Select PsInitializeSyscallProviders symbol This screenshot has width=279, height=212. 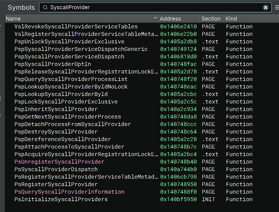click(x=61, y=199)
